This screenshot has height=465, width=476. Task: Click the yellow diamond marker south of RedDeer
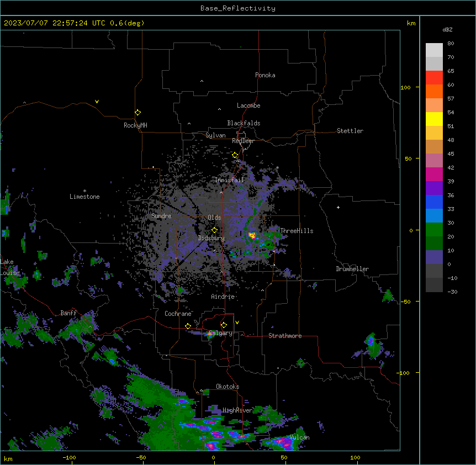[235, 155]
